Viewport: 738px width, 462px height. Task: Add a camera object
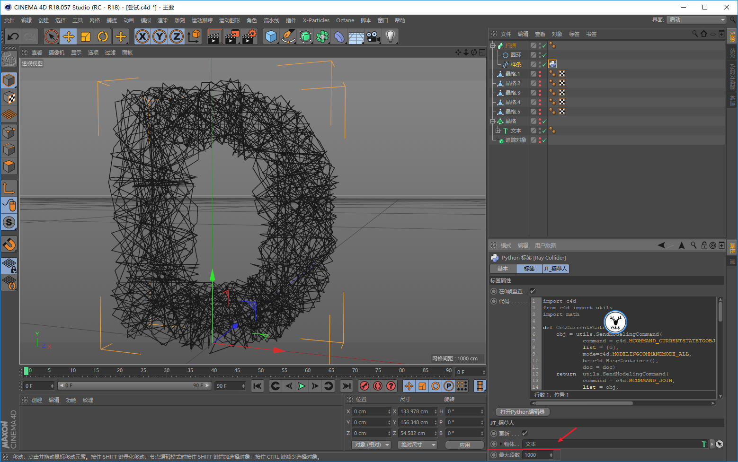point(373,36)
